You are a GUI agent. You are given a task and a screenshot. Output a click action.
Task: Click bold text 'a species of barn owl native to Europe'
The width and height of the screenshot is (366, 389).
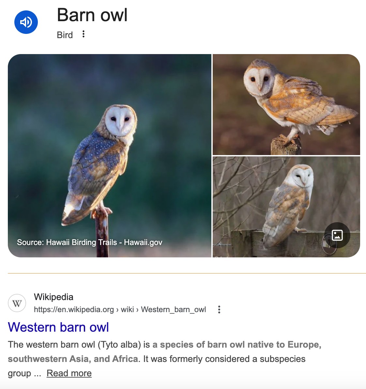click(237, 344)
